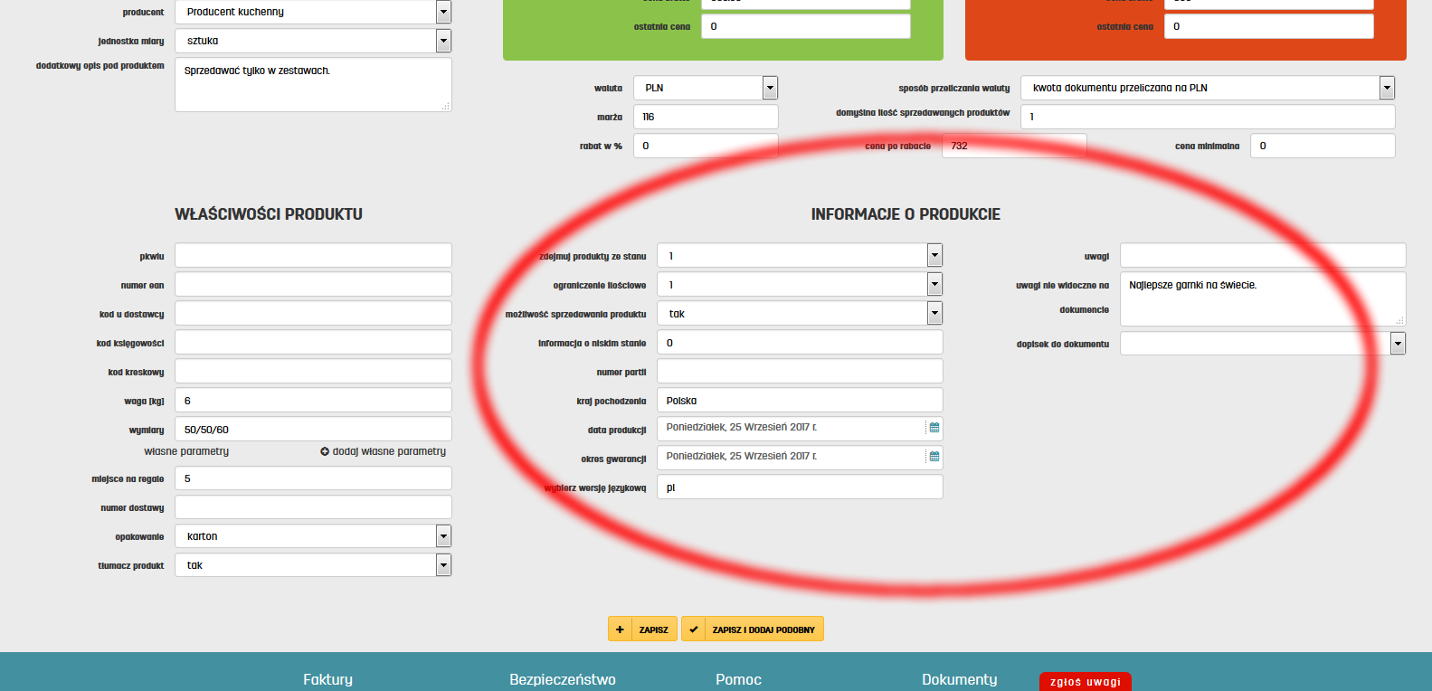Open calendar icon for okres gwarancji
The width and height of the screenshot is (1432, 691).
934,457
